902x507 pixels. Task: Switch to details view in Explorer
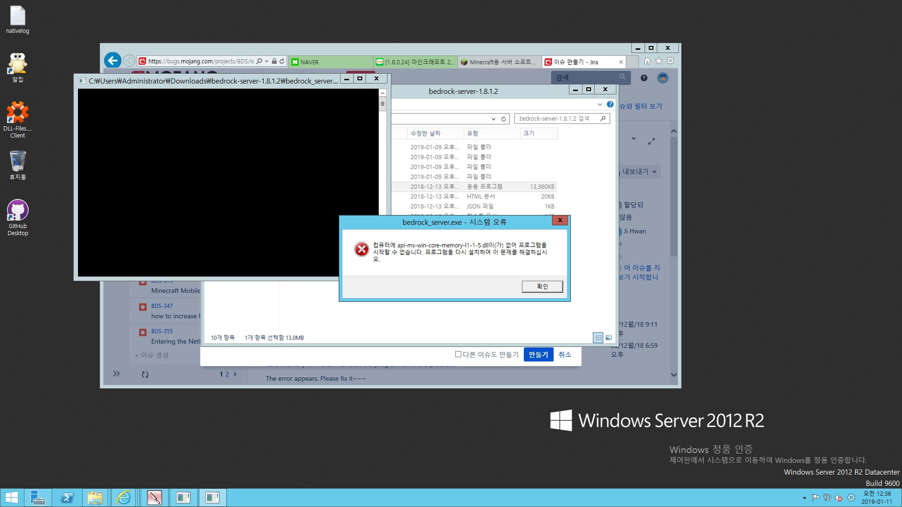coord(598,338)
